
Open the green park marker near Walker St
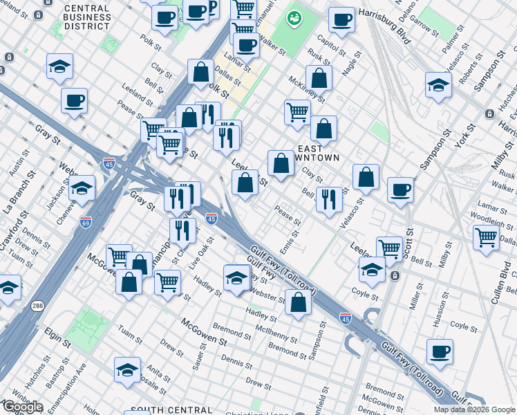click(x=294, y=19)
